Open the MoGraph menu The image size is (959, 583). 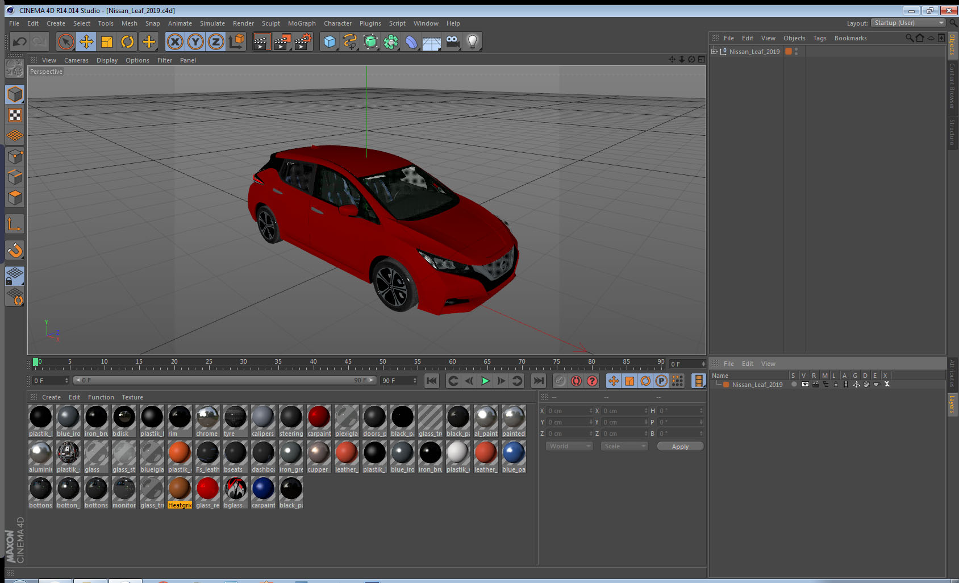pyautogui.click(x=302, y=23)
